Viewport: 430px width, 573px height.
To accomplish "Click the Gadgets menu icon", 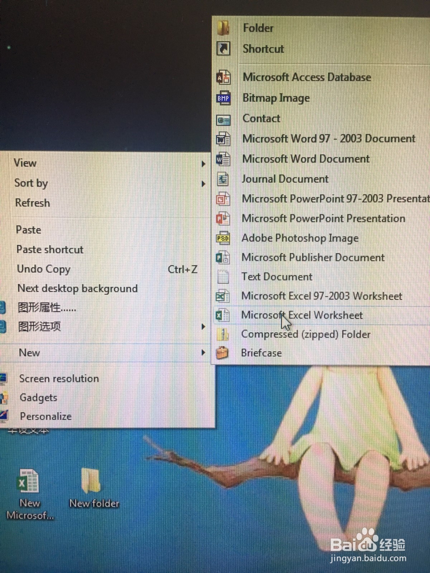I will 4,398.
